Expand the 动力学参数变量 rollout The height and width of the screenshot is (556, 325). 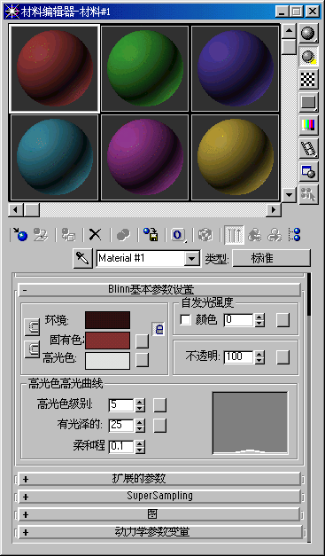pyautogui.click(x=159, y=532)
